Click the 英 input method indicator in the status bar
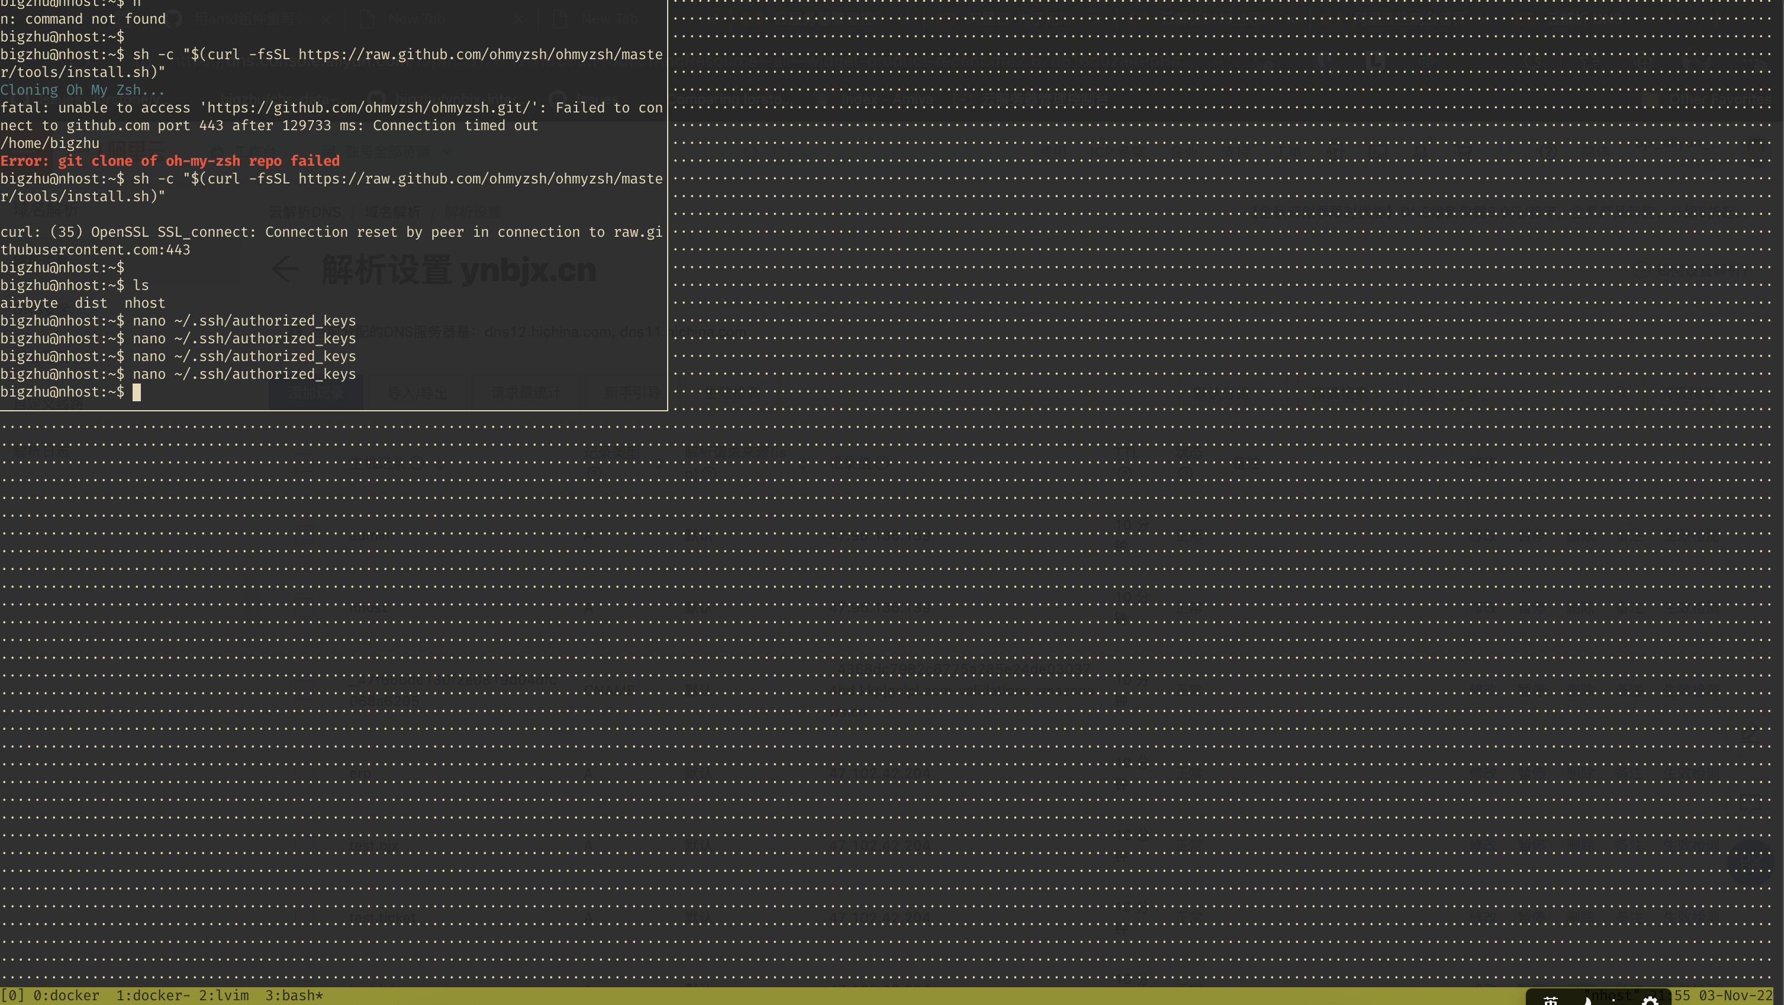 [1551, 1000]
